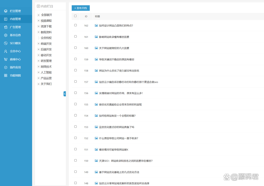Image resolution: width=264 pixels, height=186 pixels.
Task: Click the 内容管理 document icon
Action: tap(6, 19)
